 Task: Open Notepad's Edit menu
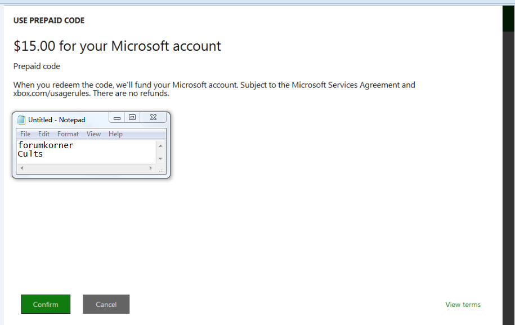coord(44,133)
